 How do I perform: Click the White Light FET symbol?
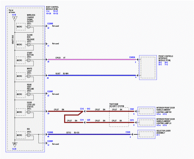[x=29, y=76]
